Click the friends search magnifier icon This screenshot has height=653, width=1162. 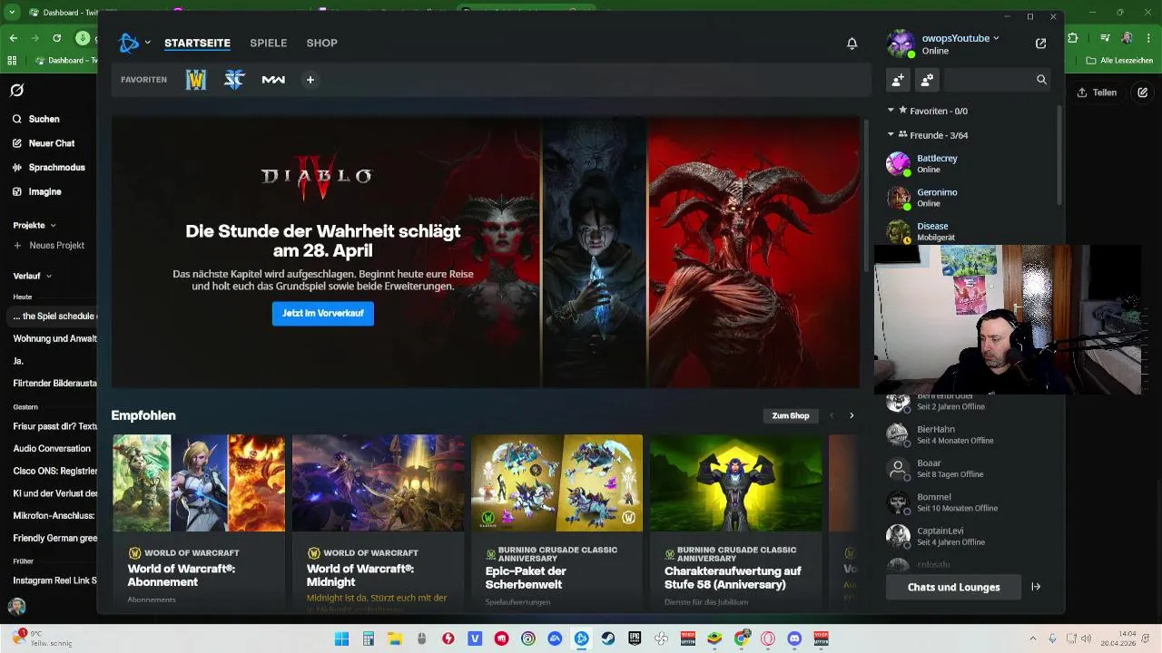(x=1041, y=80)
